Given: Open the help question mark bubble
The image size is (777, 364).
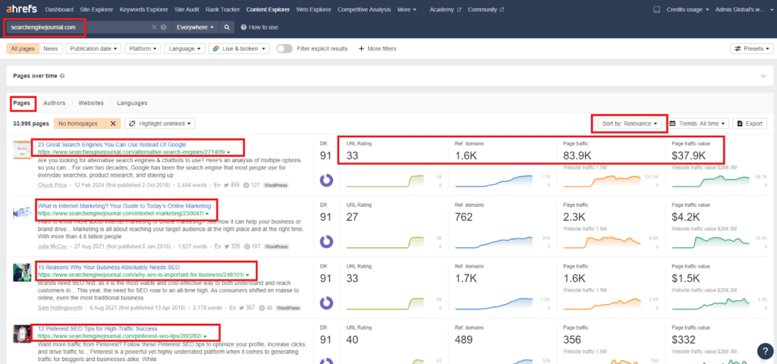Looking at the screenshot, I should (765, 352).
